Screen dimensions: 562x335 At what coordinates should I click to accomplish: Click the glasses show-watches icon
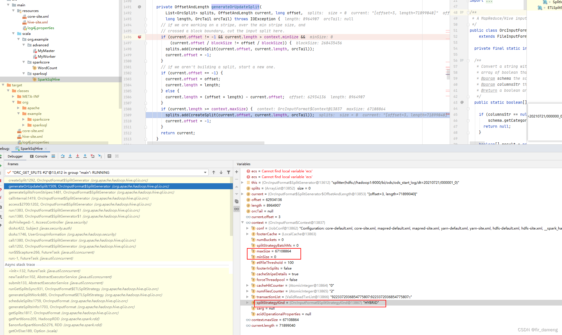coord(237,209)
